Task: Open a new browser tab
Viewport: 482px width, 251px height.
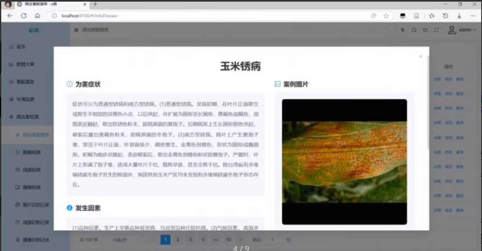Action: tap(95, 4)
